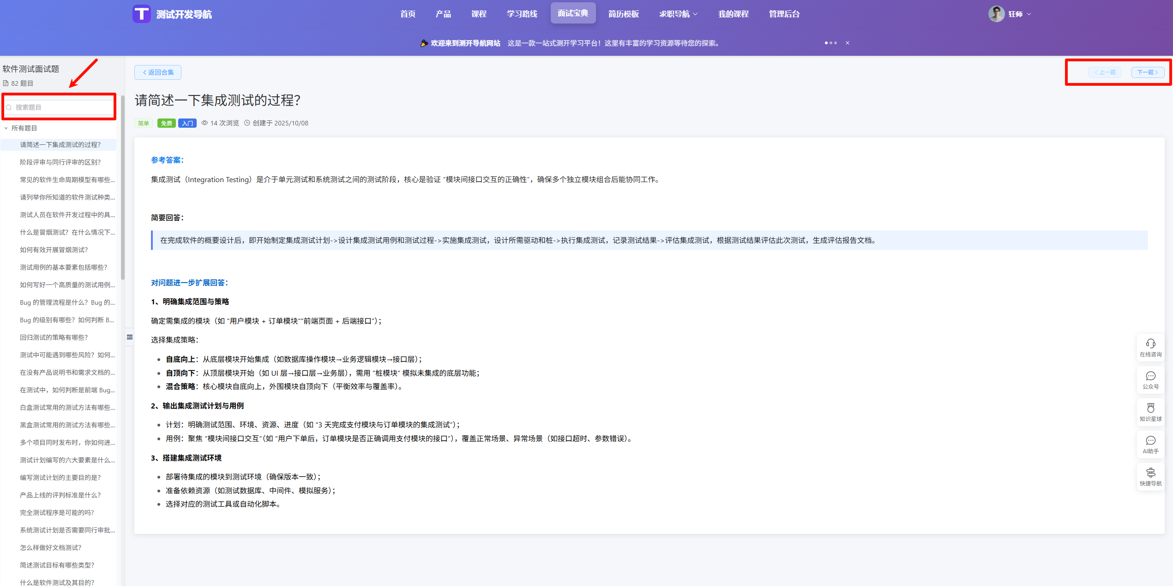Click the 测试开发导航 T logo

(x=142, y=14)
